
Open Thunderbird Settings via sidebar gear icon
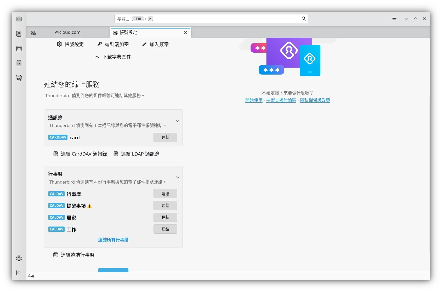(x=19, y=258)
